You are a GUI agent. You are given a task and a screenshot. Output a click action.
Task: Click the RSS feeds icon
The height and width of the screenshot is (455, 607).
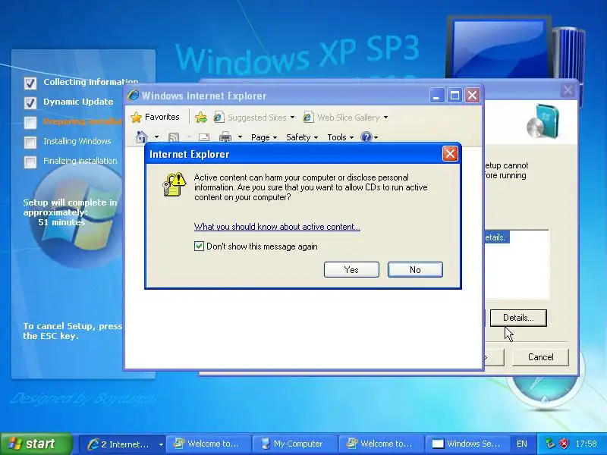[x=174, y=137]
